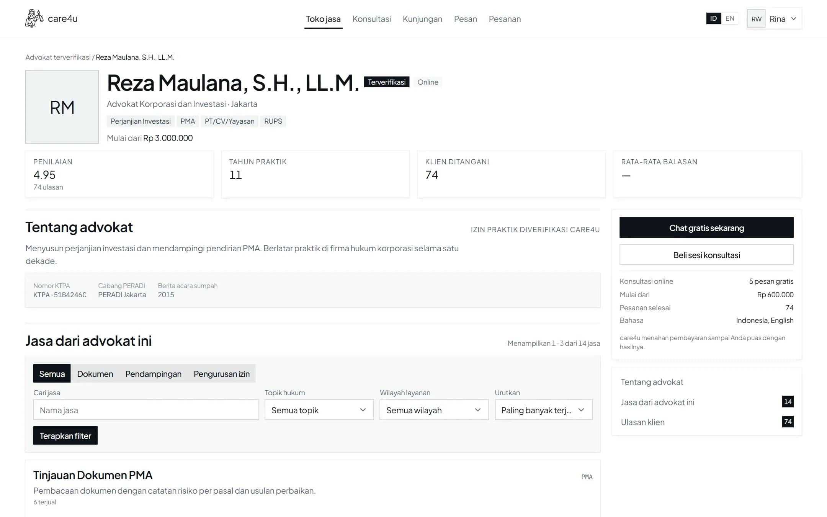Viewport: 827px width, 517px height.
Task: Open the Tinjauan Dokumen PMA service
Action: (93, 475)
